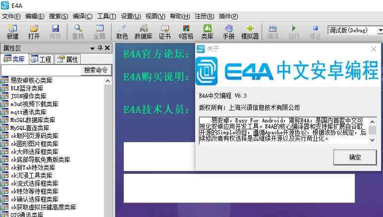Viewport: 383px width, 217px height.
Task: Click the command search input field
Action: coord(41,70)
